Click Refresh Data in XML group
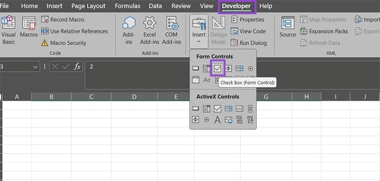This screenshot has width=380, height=181. (320, 43)
